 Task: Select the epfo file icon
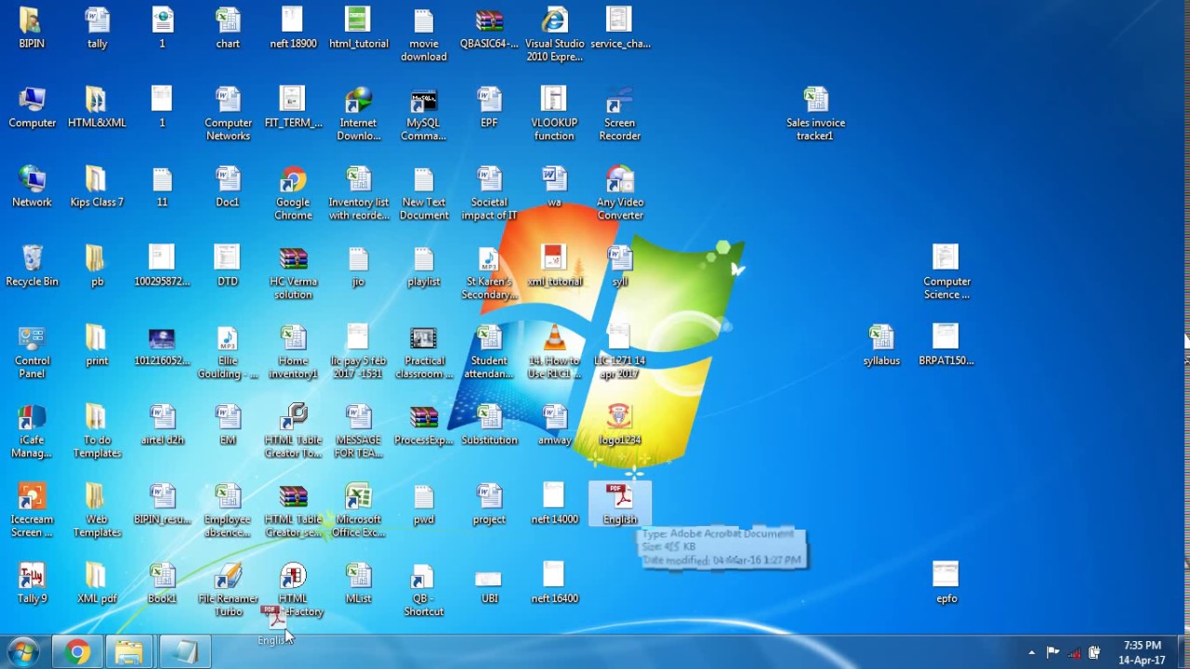click(945, 575)
